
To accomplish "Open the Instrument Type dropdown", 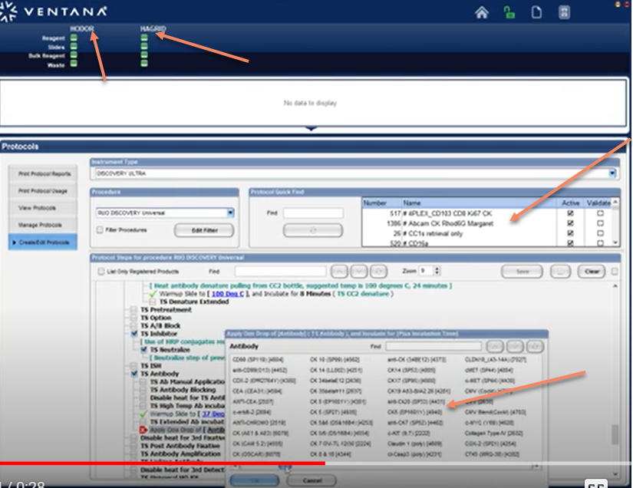I will click(x=612, y=173).
